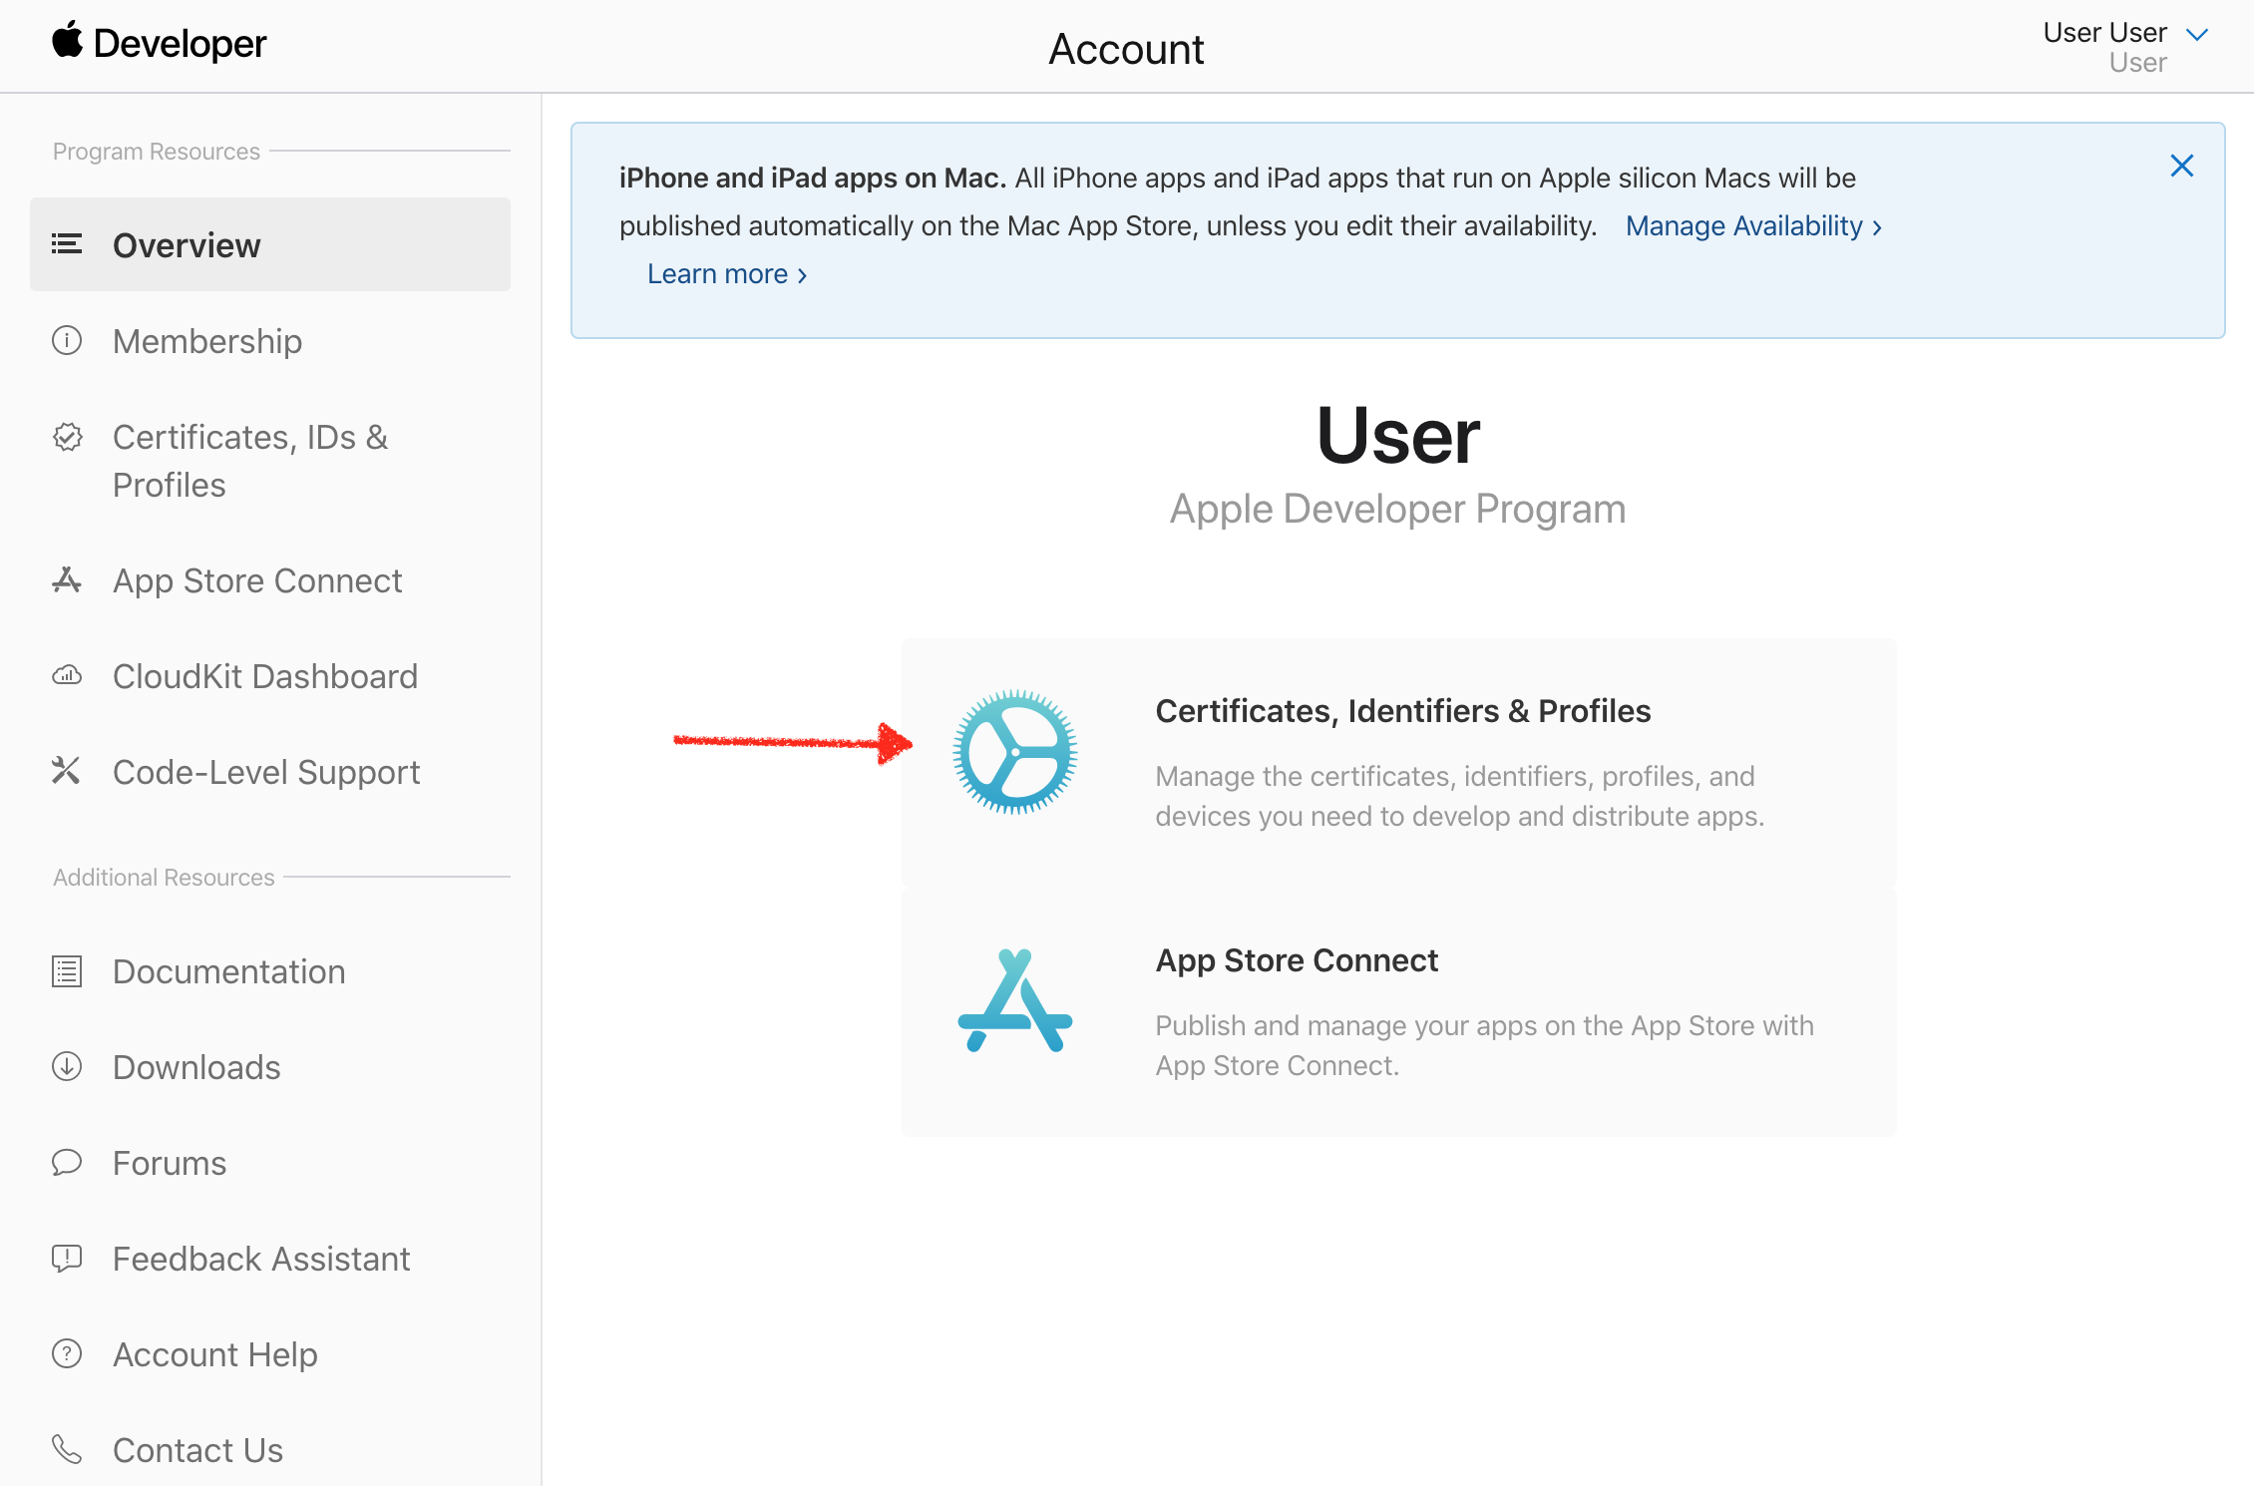Click the large App Store Connect card icon
The image size is (2254, 1486).
pos(1015,1001)
